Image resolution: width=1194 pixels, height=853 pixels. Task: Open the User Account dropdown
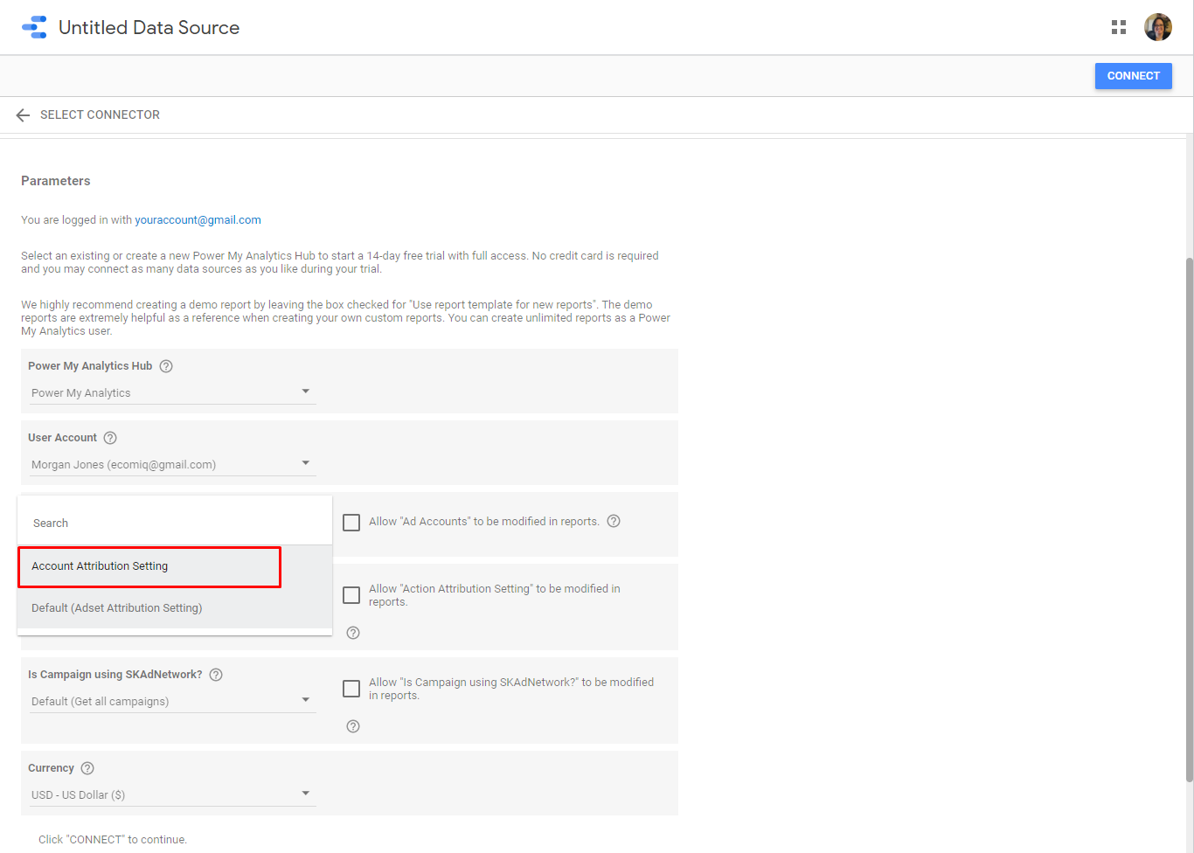(x=171, y=464)
